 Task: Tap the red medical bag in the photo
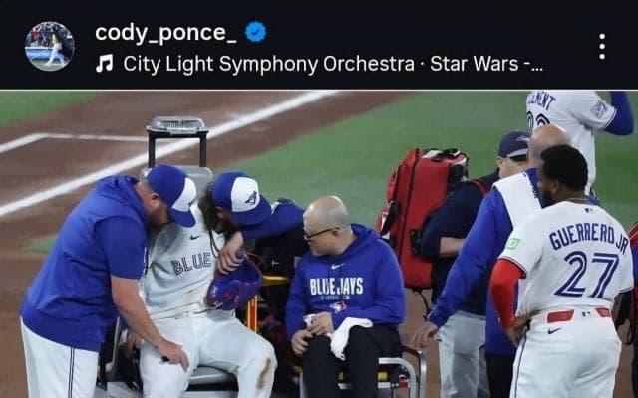pos(422,217)
